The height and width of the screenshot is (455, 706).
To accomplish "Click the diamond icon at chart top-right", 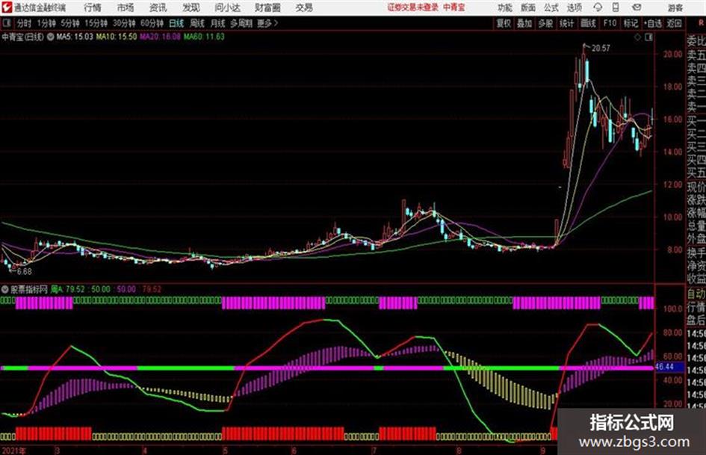I will pos(637,37).
